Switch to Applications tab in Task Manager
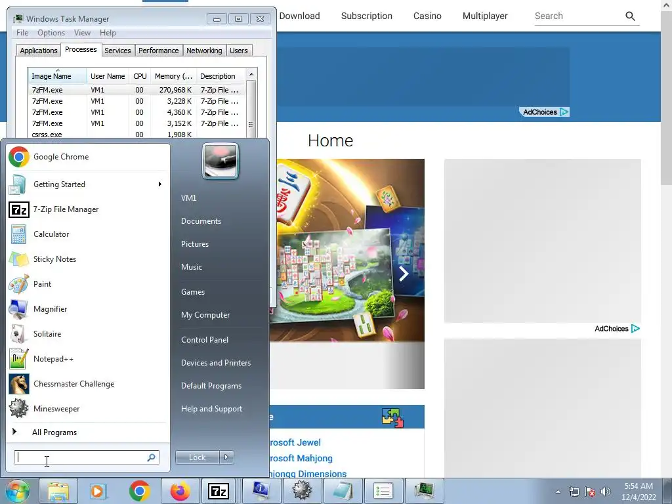The width and height of the screenshot is (672, 504). (39, 51)
